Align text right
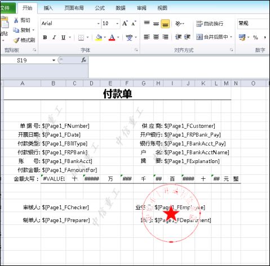Screen dimensions: 270x266 click(x=165, y=37)
